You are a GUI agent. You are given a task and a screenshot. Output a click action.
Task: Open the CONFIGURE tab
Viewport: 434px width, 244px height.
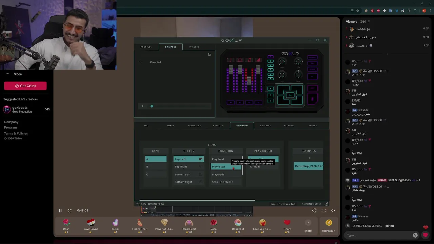tap(195, 125)
